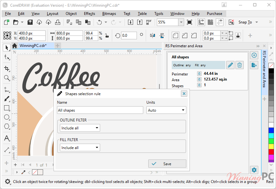Open the docker settings gear
Screen dimensions: 276x189
[254, 170]
